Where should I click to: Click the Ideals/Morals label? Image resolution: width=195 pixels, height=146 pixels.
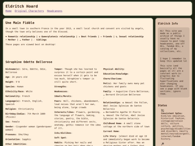coord(63,96)
